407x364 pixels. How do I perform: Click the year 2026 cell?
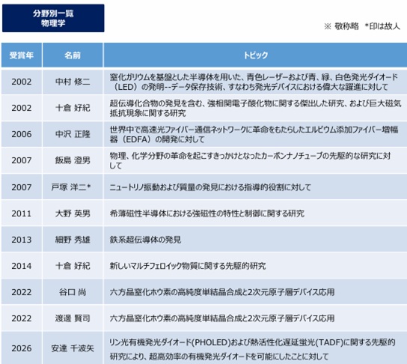(x=22, y=348)
